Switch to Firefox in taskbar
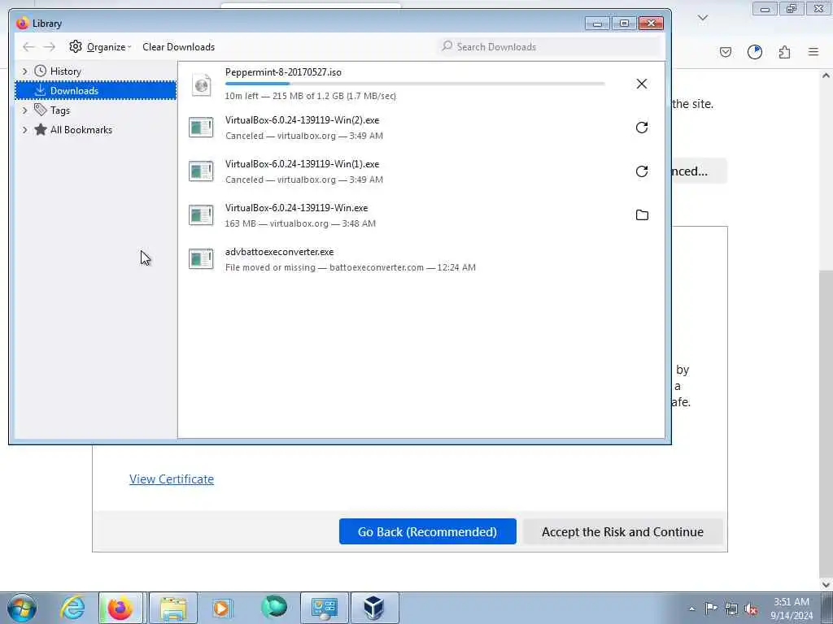 120,608
